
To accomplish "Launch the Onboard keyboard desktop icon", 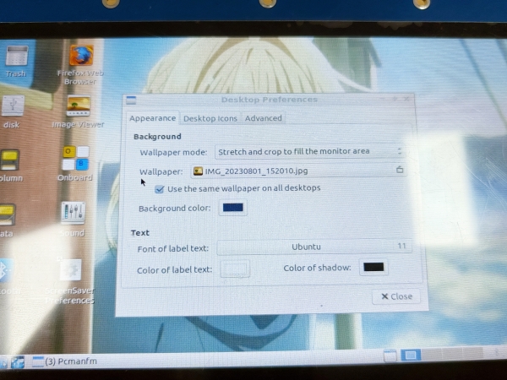I will (x=75, y=159).
